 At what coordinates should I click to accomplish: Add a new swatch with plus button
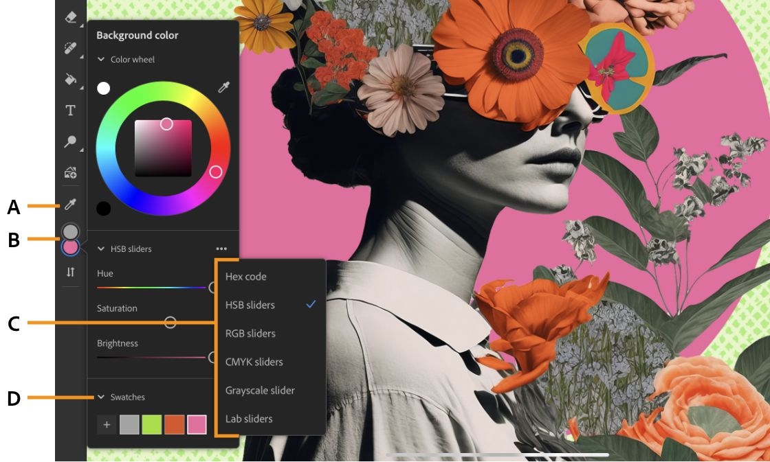[107, 425]
